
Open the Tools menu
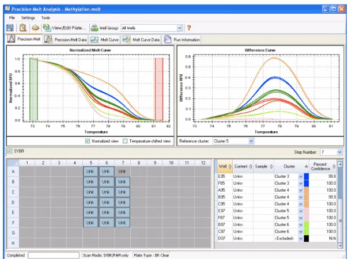46,18
